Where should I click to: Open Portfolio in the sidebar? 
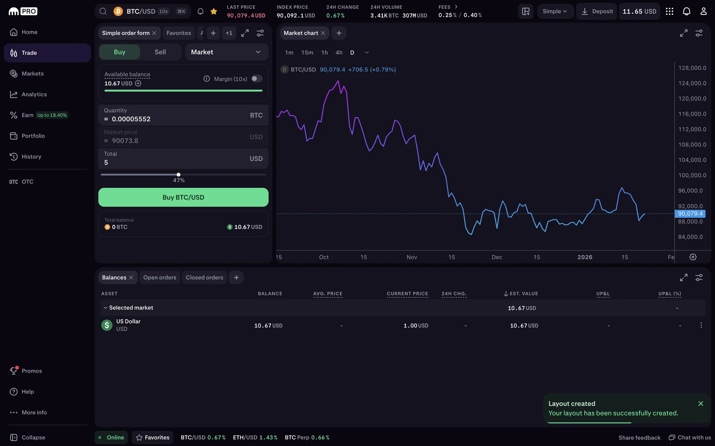pyautogui.click(x=33, y=136)
